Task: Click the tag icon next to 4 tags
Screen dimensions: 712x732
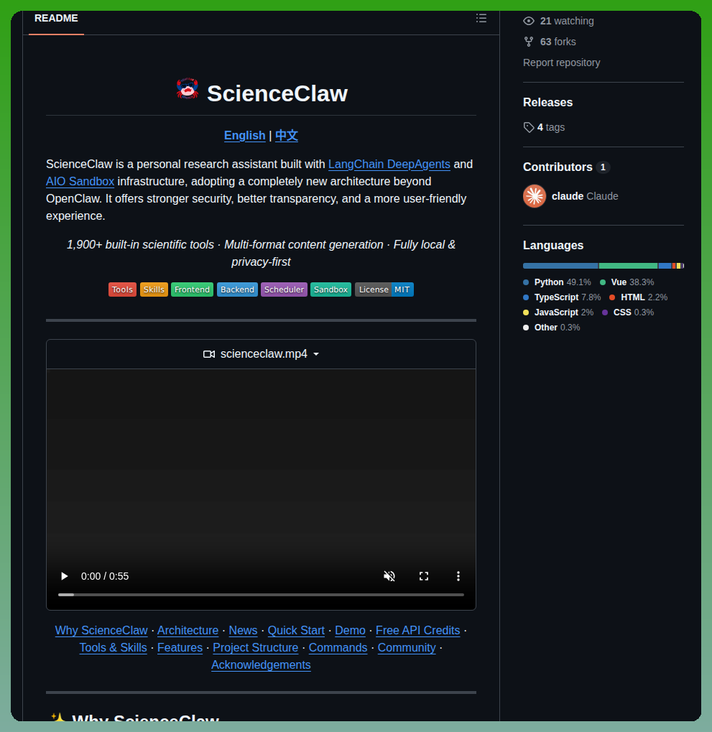Action: click(529, 127)
